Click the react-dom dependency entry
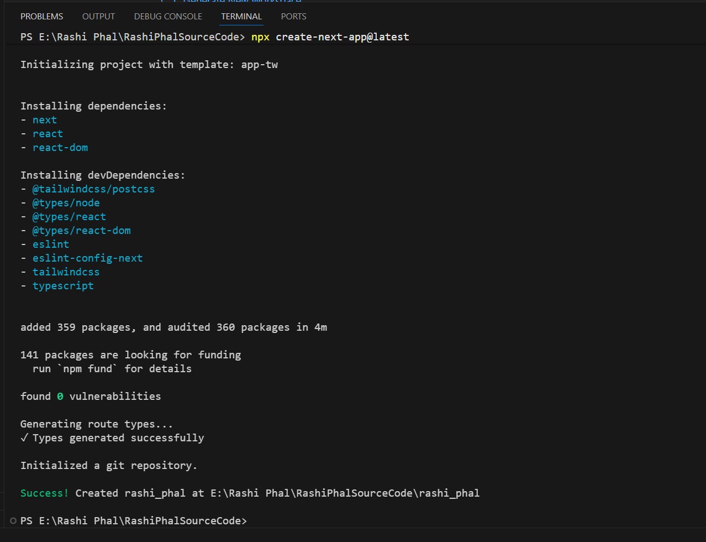Screen dimensions: 706x542 60,148
